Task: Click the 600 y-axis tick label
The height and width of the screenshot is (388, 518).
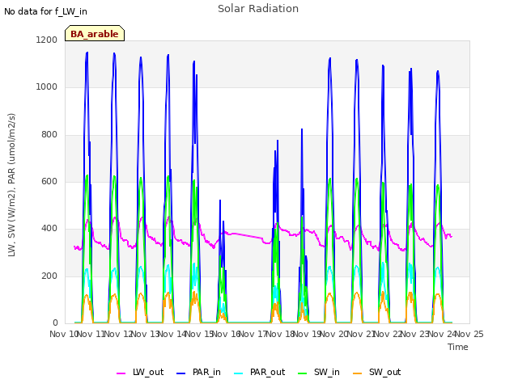Action: point(49,181)
